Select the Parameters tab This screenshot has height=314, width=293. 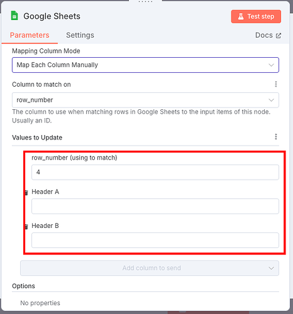[30, 35]
